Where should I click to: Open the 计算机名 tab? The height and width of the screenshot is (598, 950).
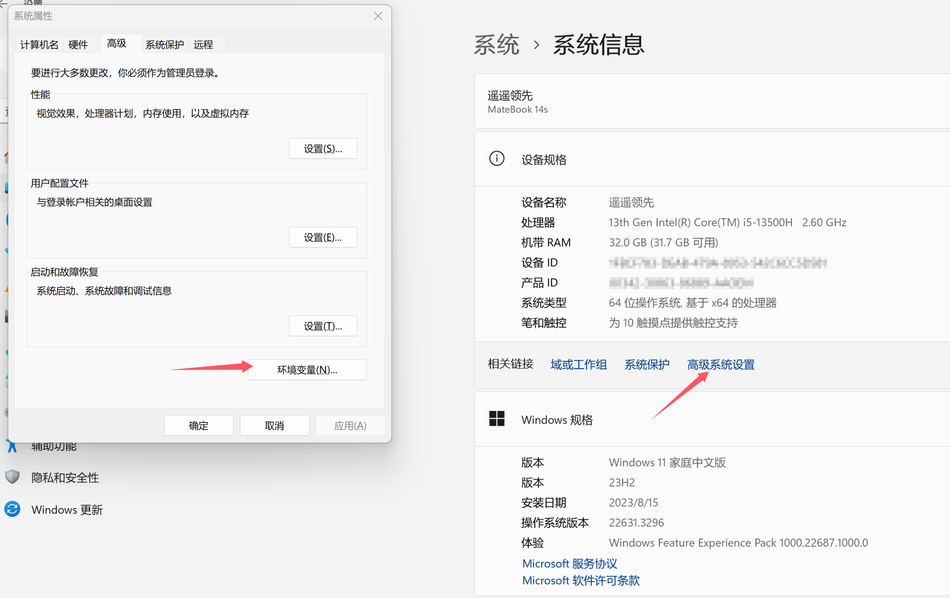click(39, 45)
